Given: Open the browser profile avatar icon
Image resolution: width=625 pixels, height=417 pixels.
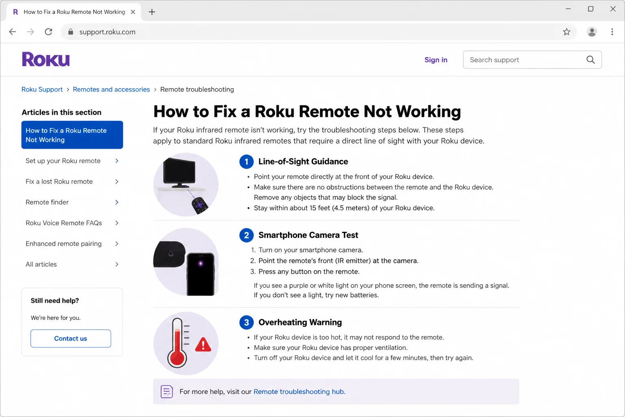Looking at the screenshot, I should click(x=592, y=32).
